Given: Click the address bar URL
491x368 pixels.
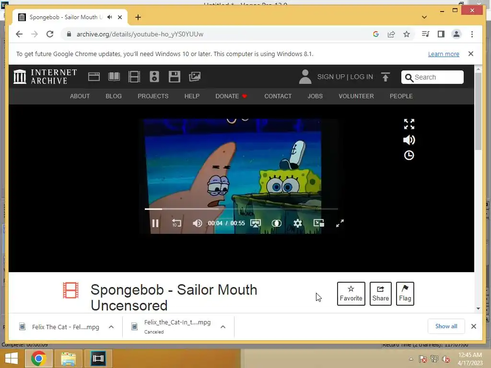Looking at the screenshot, I should [x=140, y=34].
